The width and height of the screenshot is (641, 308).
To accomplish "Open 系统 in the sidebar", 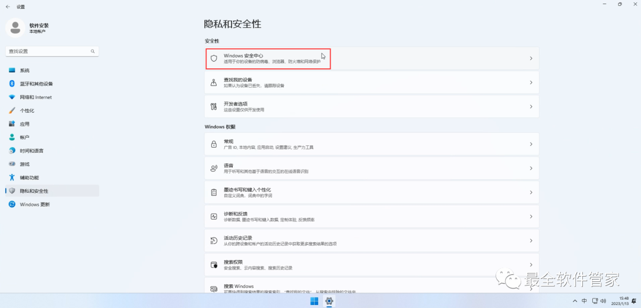I will coord(52,70).
